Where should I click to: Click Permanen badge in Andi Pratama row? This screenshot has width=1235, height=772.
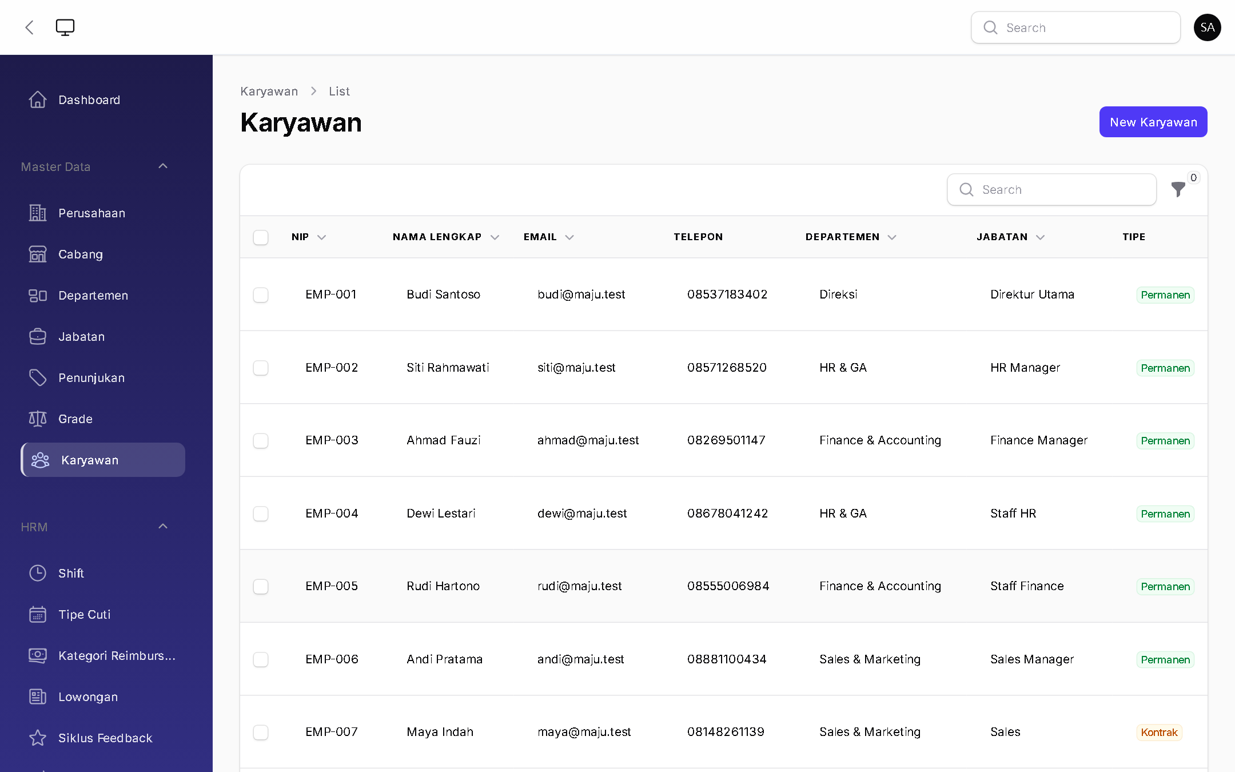[1165, 659]
